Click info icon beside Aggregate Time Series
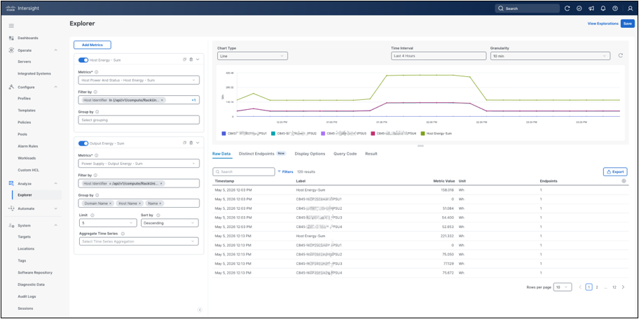 (x=123, y=234)
